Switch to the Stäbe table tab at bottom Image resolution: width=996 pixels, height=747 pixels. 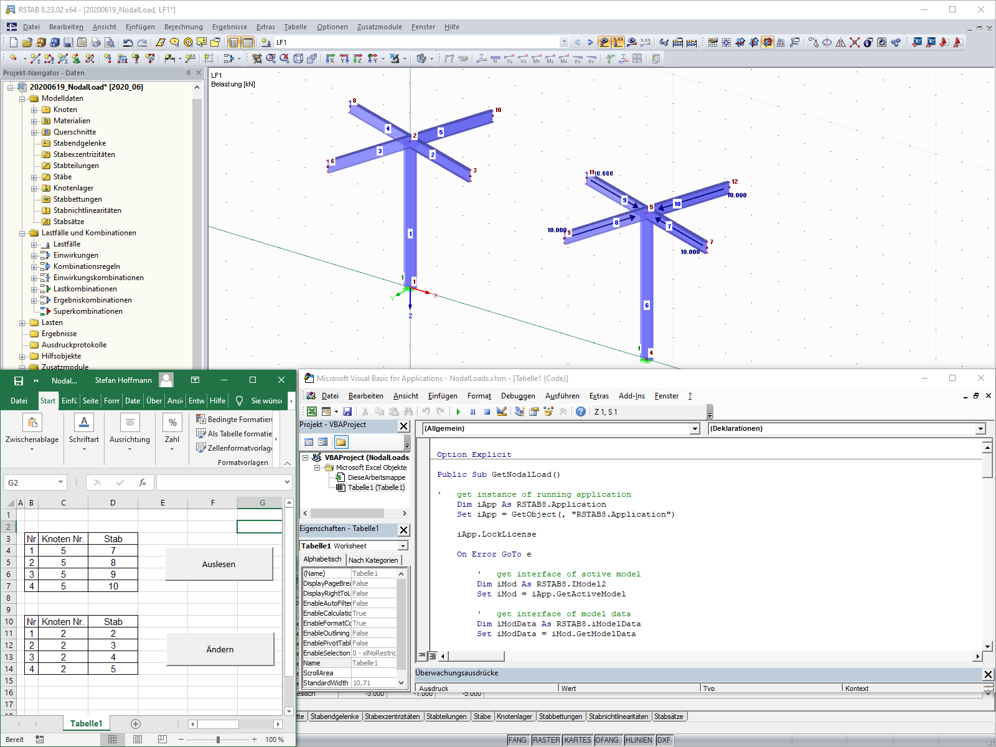[x=482, y=716]
